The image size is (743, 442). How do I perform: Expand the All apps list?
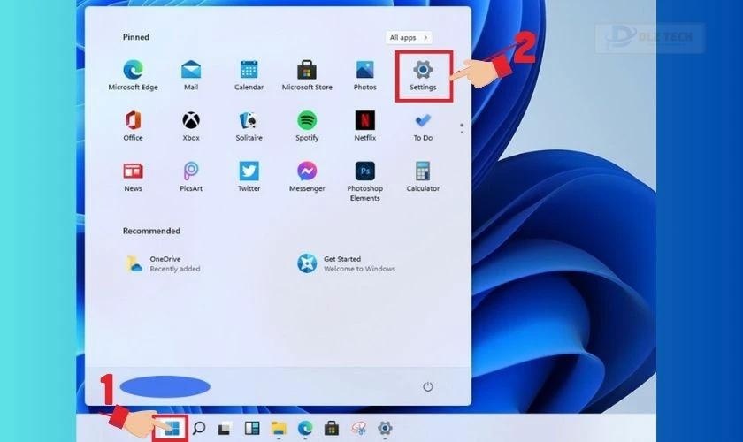tap(408, 38)
